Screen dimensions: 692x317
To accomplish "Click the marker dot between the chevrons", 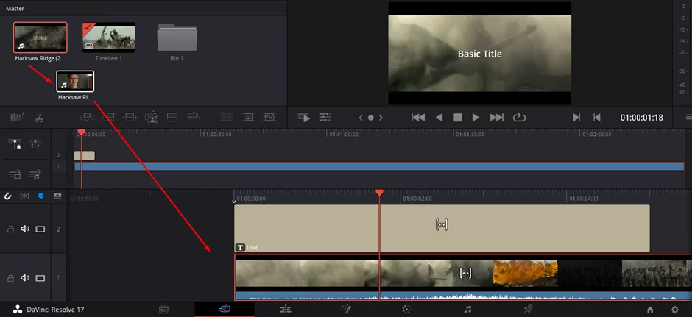I will (371, 118).
